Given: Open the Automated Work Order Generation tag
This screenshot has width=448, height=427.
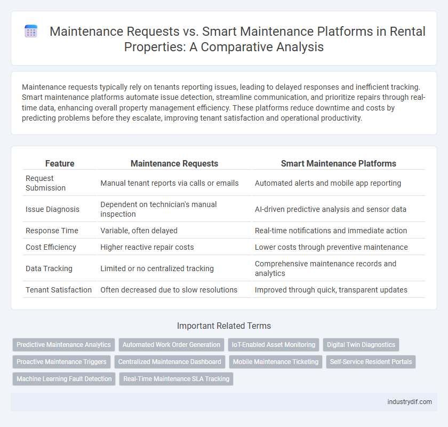Looking at the screenshot, I should coord(171,345).
